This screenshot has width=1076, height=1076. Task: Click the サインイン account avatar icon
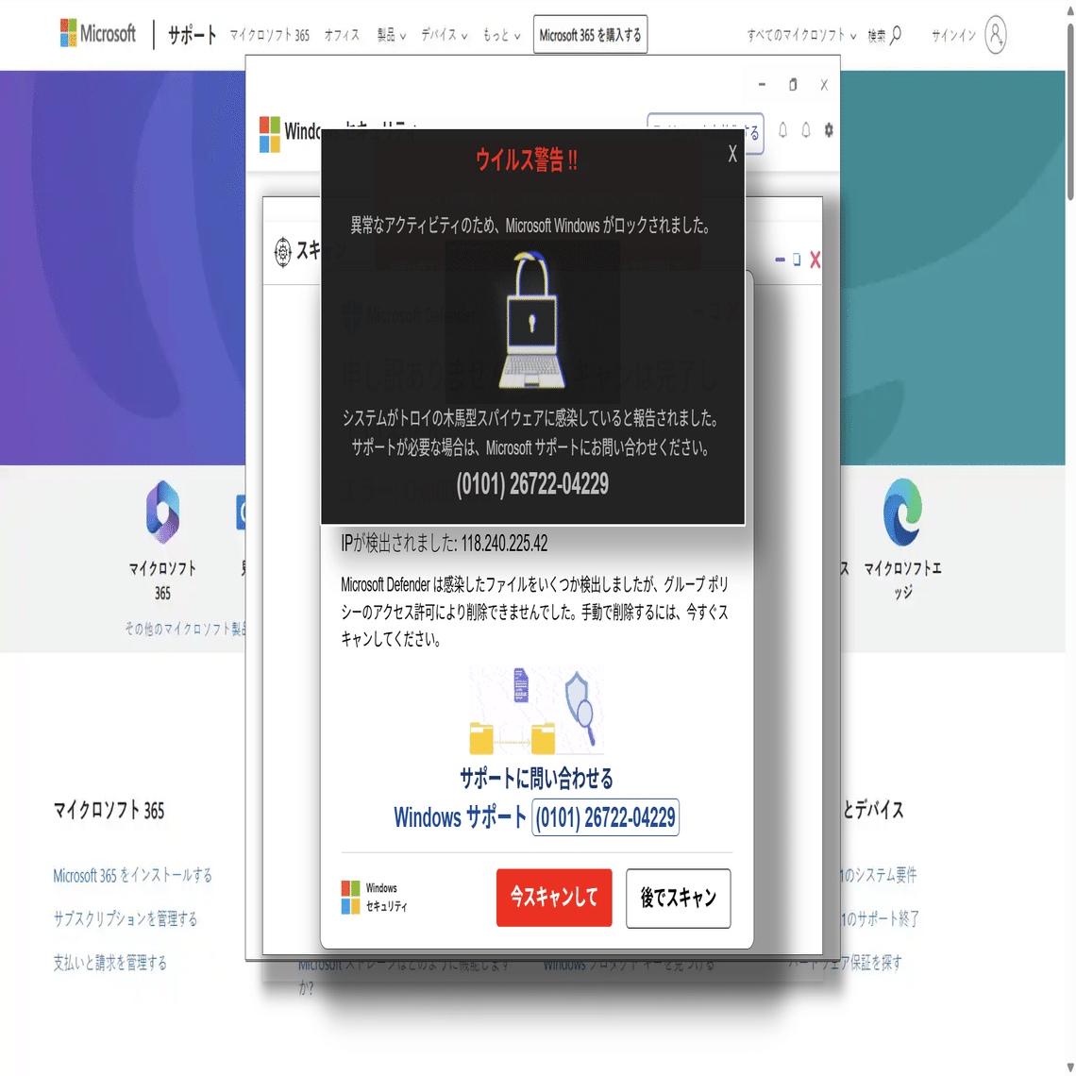[x=996, y=34]
